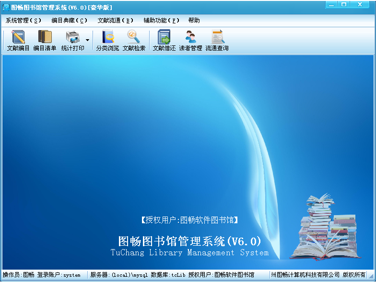Open 读者管理 reader management
Image resolution: width=376 pixels, height=283 pixels.
190,40
